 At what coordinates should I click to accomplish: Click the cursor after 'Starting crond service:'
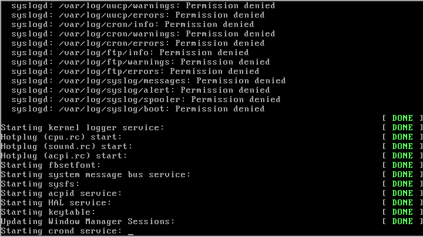pos(130,231)
